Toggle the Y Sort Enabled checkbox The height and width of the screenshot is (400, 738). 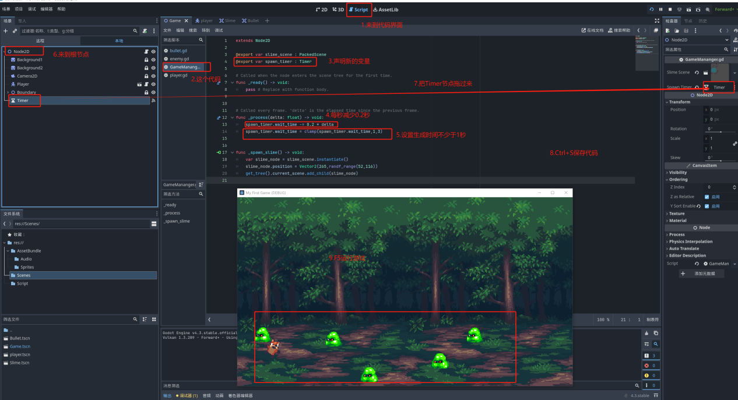click(x=707, y=206)
